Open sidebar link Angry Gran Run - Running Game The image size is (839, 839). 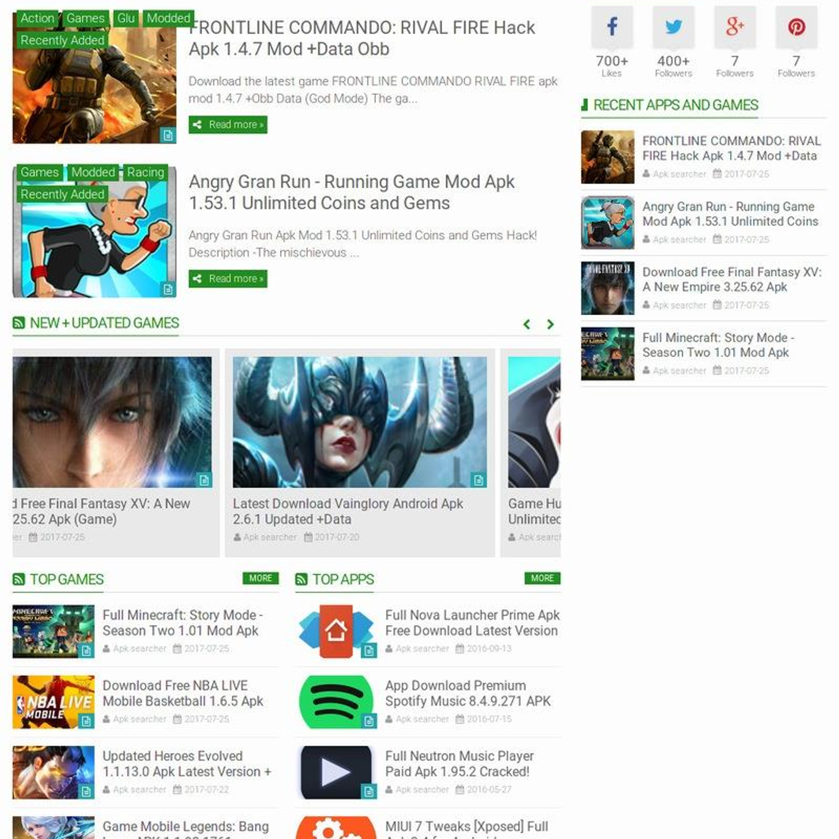pos(730,214)
